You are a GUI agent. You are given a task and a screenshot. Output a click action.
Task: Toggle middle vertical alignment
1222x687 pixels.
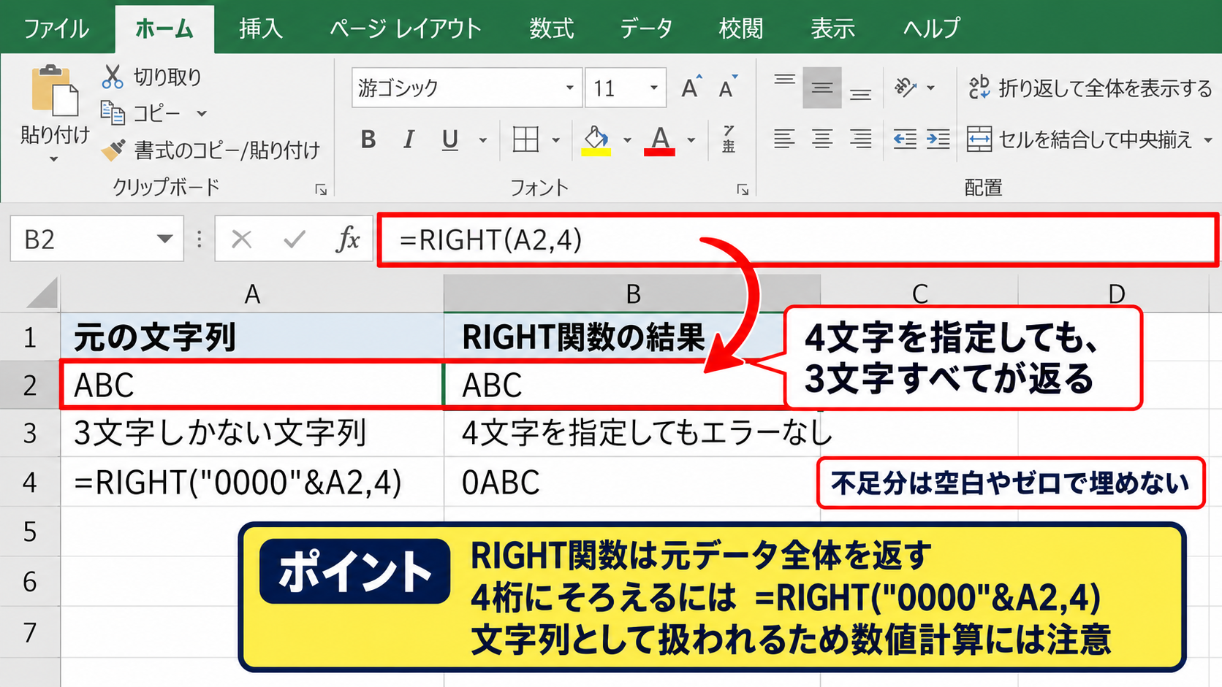pos(822,88)
